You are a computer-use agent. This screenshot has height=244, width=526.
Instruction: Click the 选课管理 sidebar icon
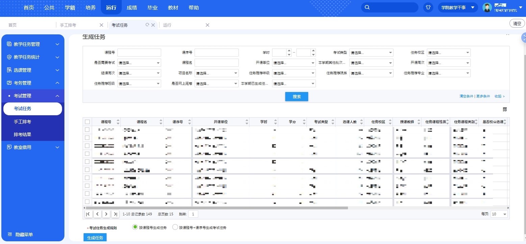pos(9,70)
